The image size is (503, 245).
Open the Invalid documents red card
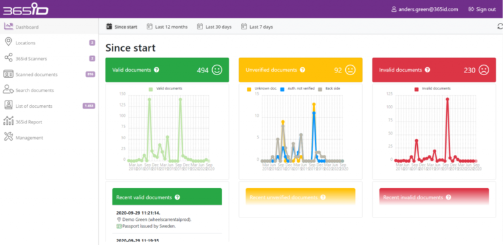pyautogui.click(x=434, y=70)
